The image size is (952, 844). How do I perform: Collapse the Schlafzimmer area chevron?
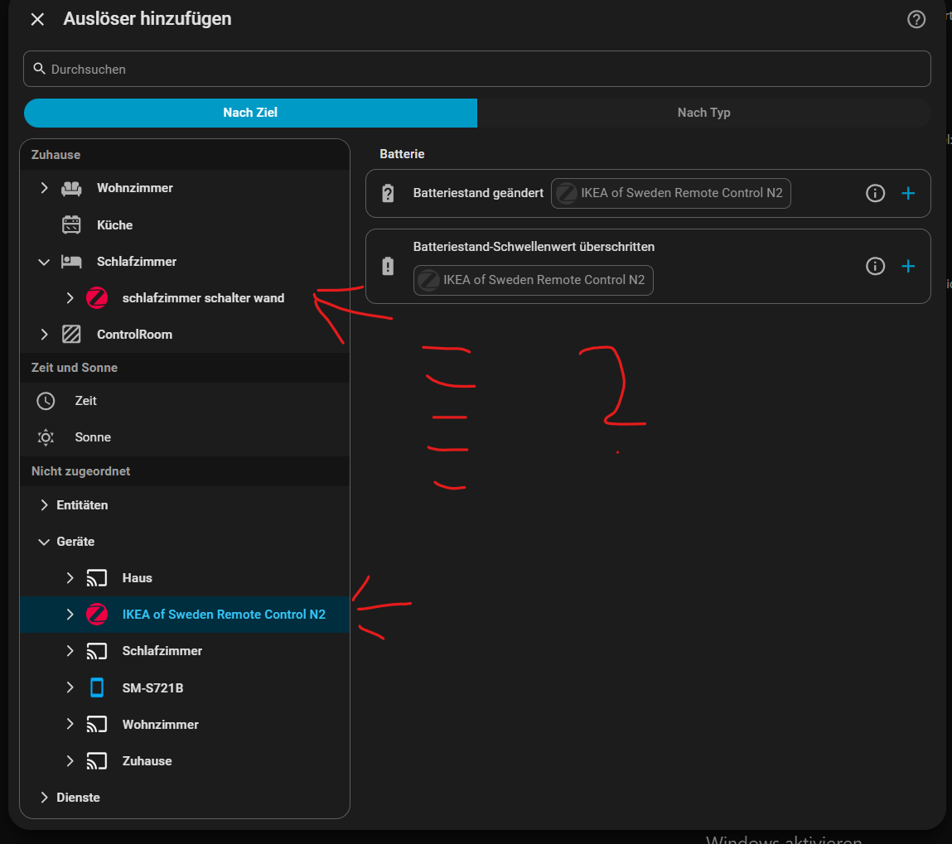[44, 262]
